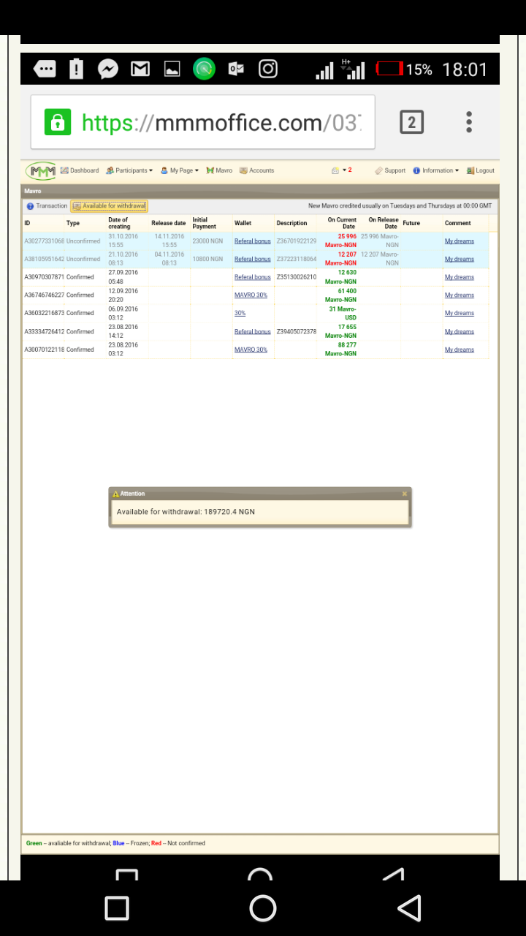The width and height of the screenshot is (526, 936).
Task: Tap the Instagram notification icon in status bar
Action: click(268, 69)
